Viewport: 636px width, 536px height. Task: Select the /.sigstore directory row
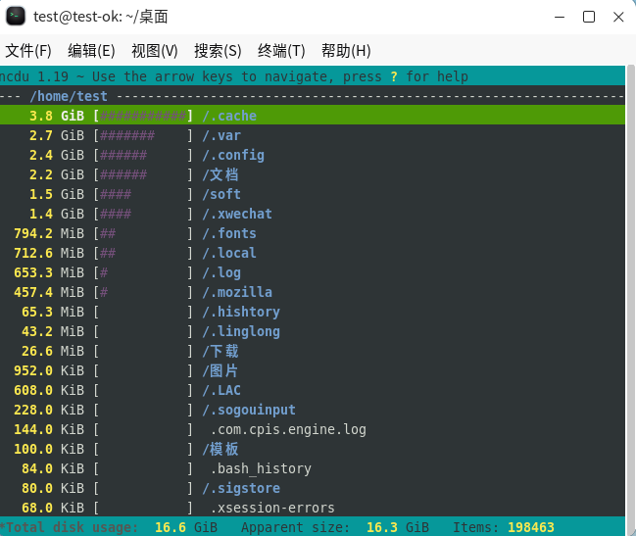(x=313, y=488)
